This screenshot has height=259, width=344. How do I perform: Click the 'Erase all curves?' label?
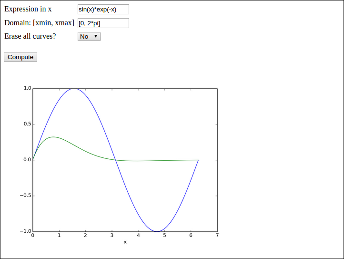coord(30,36)
